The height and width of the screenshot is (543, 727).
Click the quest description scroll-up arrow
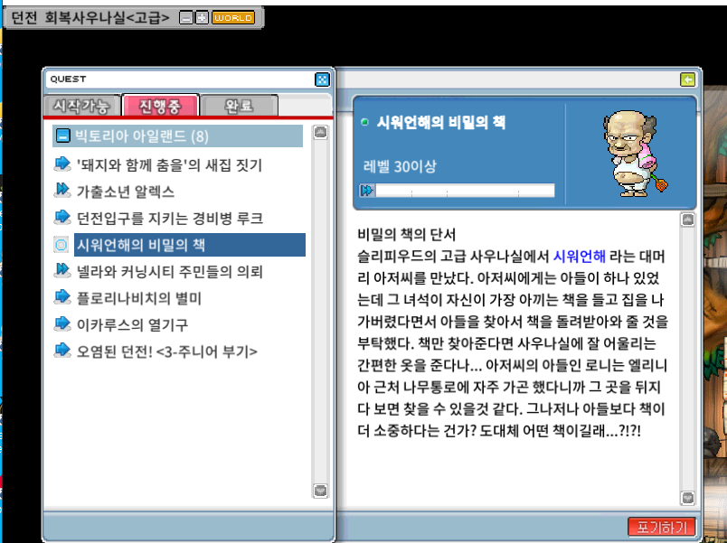687,220
